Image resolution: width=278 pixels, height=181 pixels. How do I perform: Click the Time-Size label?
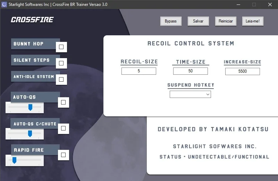[191, 62]
